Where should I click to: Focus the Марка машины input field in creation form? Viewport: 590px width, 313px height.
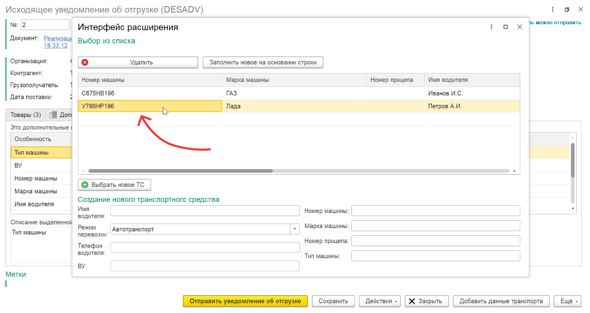(x=436, y=226)
